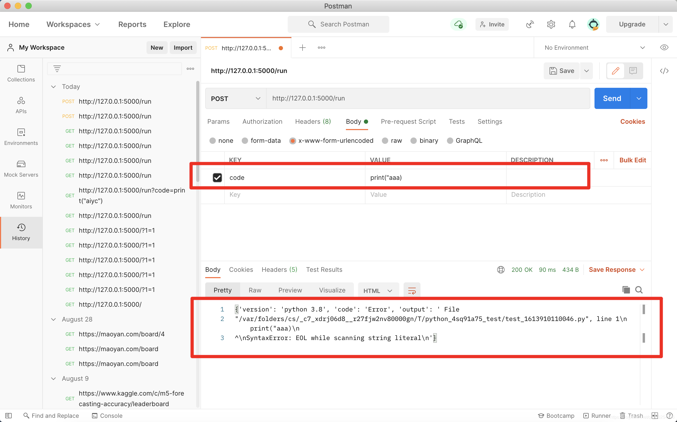This screenshot has height=422, width=677.
Task: Open the Collections sidebar panel
Action: click(x=21, y=73)
